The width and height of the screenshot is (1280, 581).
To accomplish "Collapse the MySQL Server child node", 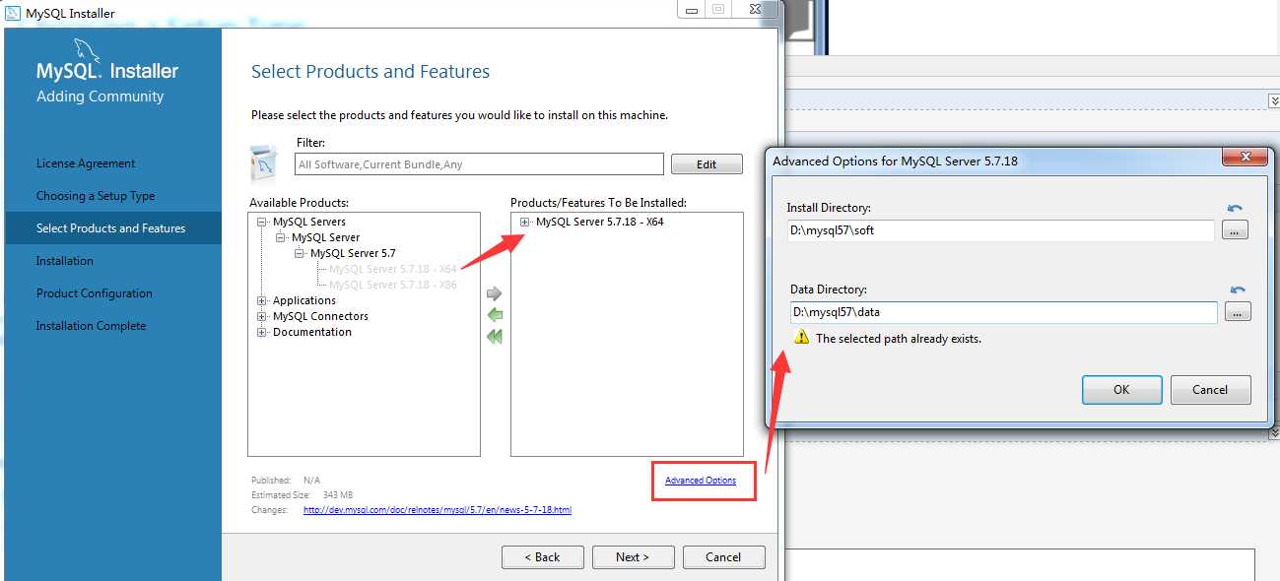I will click(281, 237).
